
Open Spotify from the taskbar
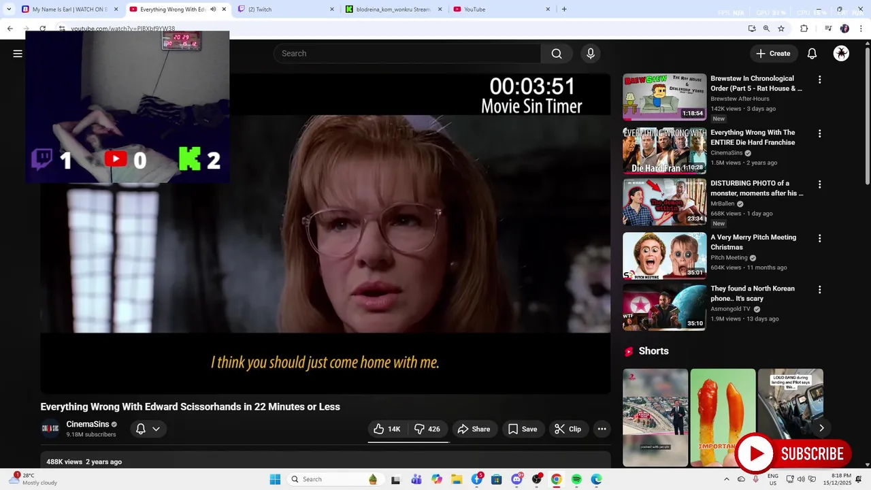pyautogui.click(x=576, y=479)
